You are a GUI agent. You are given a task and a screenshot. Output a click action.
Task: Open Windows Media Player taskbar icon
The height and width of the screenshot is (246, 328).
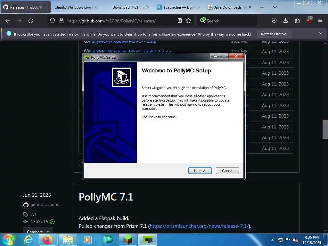pos(87,240)
